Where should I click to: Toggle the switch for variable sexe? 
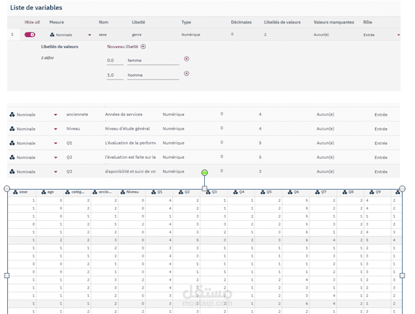(x=29, y=35)
